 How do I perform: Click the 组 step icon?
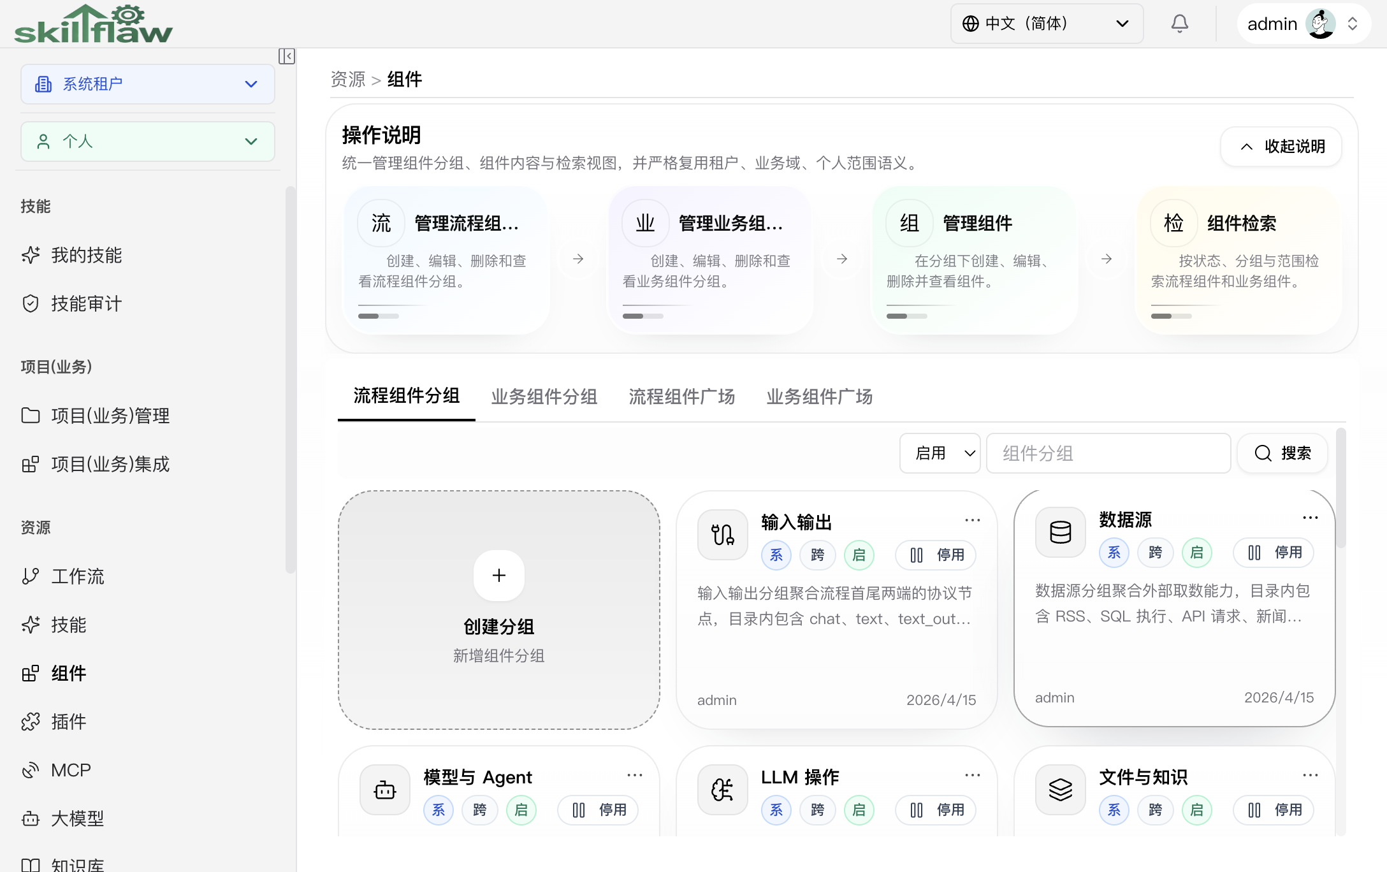click(x=910, y=223)
